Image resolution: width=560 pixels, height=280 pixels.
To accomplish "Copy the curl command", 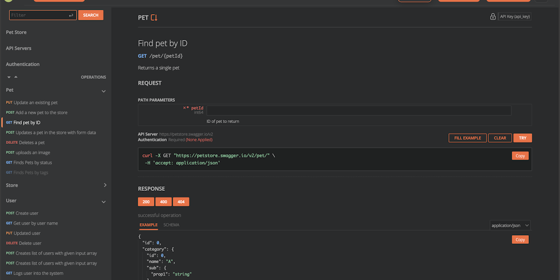I will (x=520, y=156).
